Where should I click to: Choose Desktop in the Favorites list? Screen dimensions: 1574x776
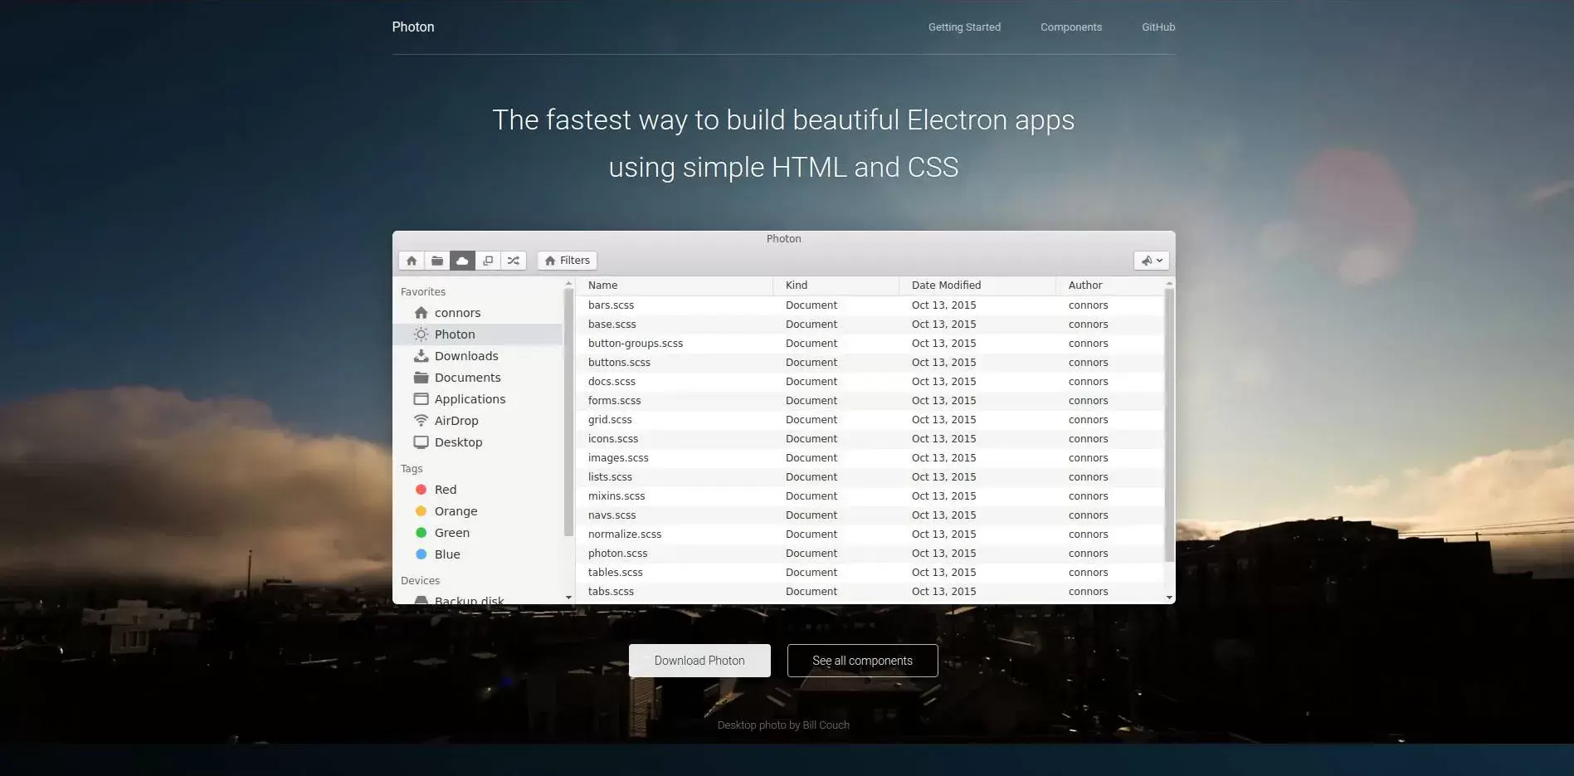pyautogui.click(x=458, y=442)
